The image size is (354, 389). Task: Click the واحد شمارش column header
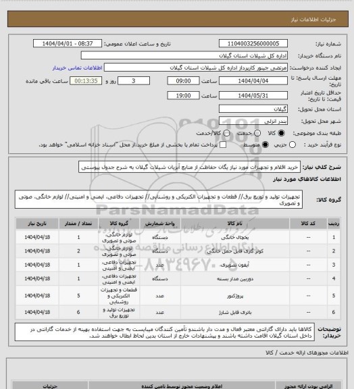click(160, 224)
